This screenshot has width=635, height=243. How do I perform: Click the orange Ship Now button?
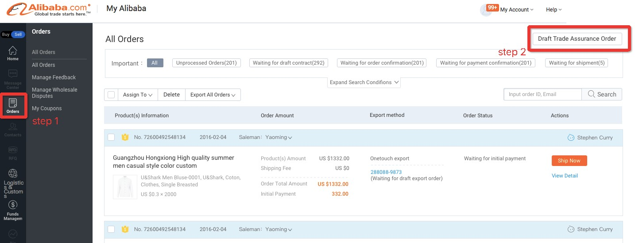click(x=569, y=161)
